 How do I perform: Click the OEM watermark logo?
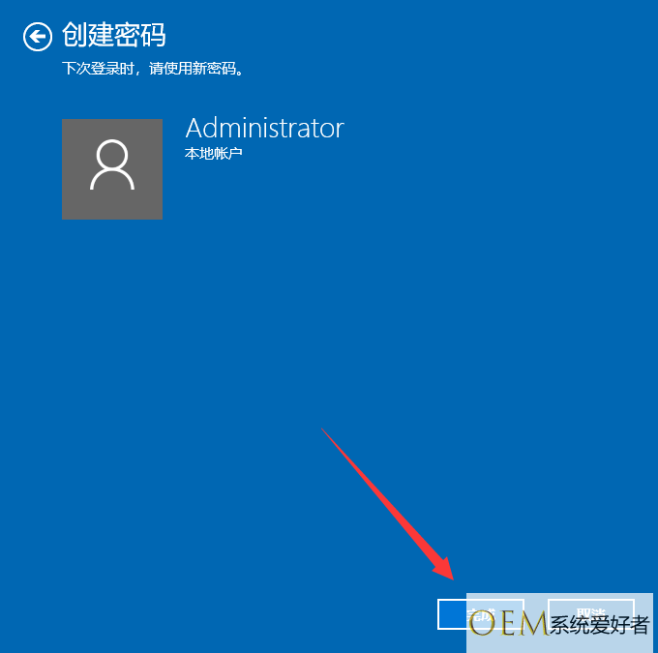click(508, 624)
